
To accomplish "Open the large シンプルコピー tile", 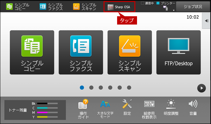I will 32,52.
